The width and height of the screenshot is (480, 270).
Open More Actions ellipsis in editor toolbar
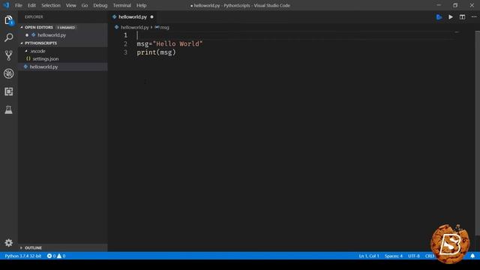pyautogui.click(x=474, y=17)
